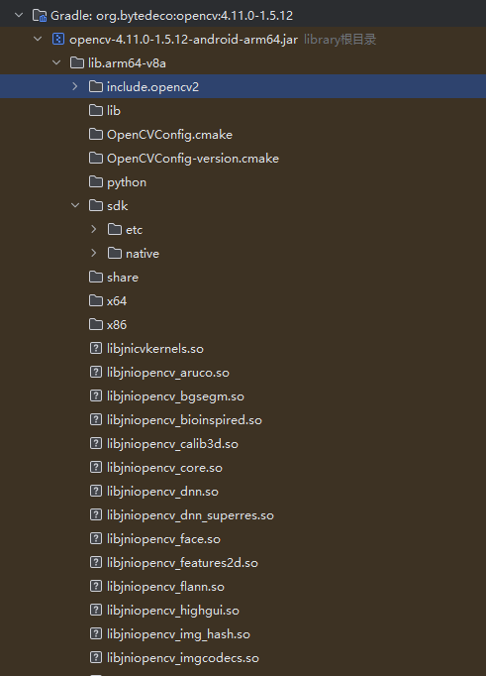
Task: Click the libjniopencv_bgsegm.so file icon
Action: coord(96,395)
